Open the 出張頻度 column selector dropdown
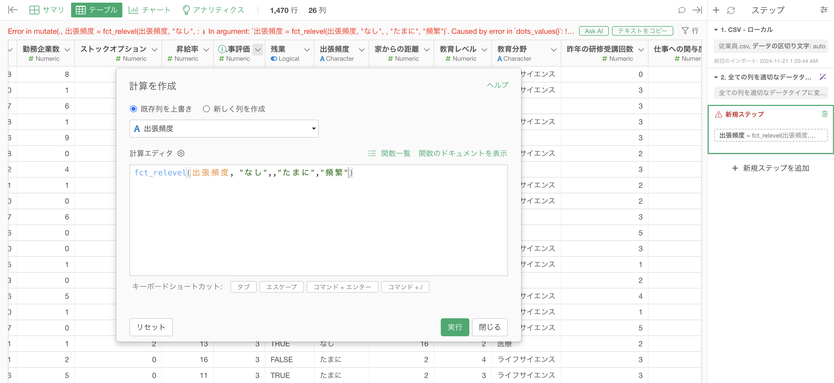The image size is (834, 383). coord(224,129)
